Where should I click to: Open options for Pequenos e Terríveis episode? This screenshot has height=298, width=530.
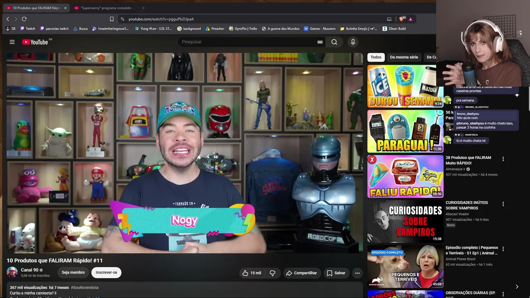click(503, 249)
